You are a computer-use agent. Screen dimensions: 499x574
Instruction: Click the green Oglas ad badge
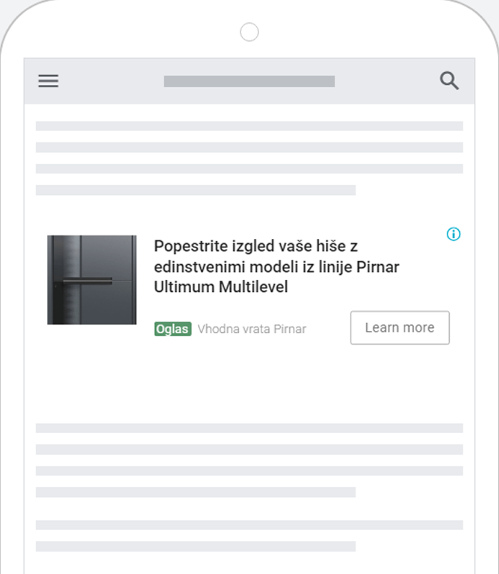click(173, 329)
